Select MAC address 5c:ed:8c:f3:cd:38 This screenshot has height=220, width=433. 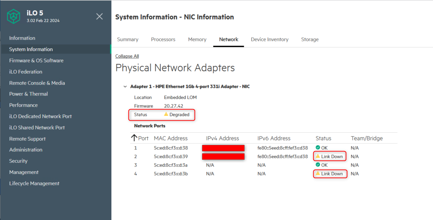[x=171, y=148]
